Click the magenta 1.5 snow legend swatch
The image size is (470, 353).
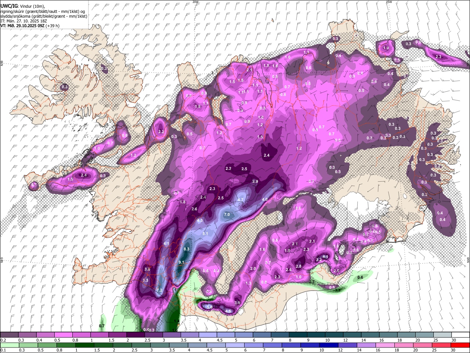117,335
